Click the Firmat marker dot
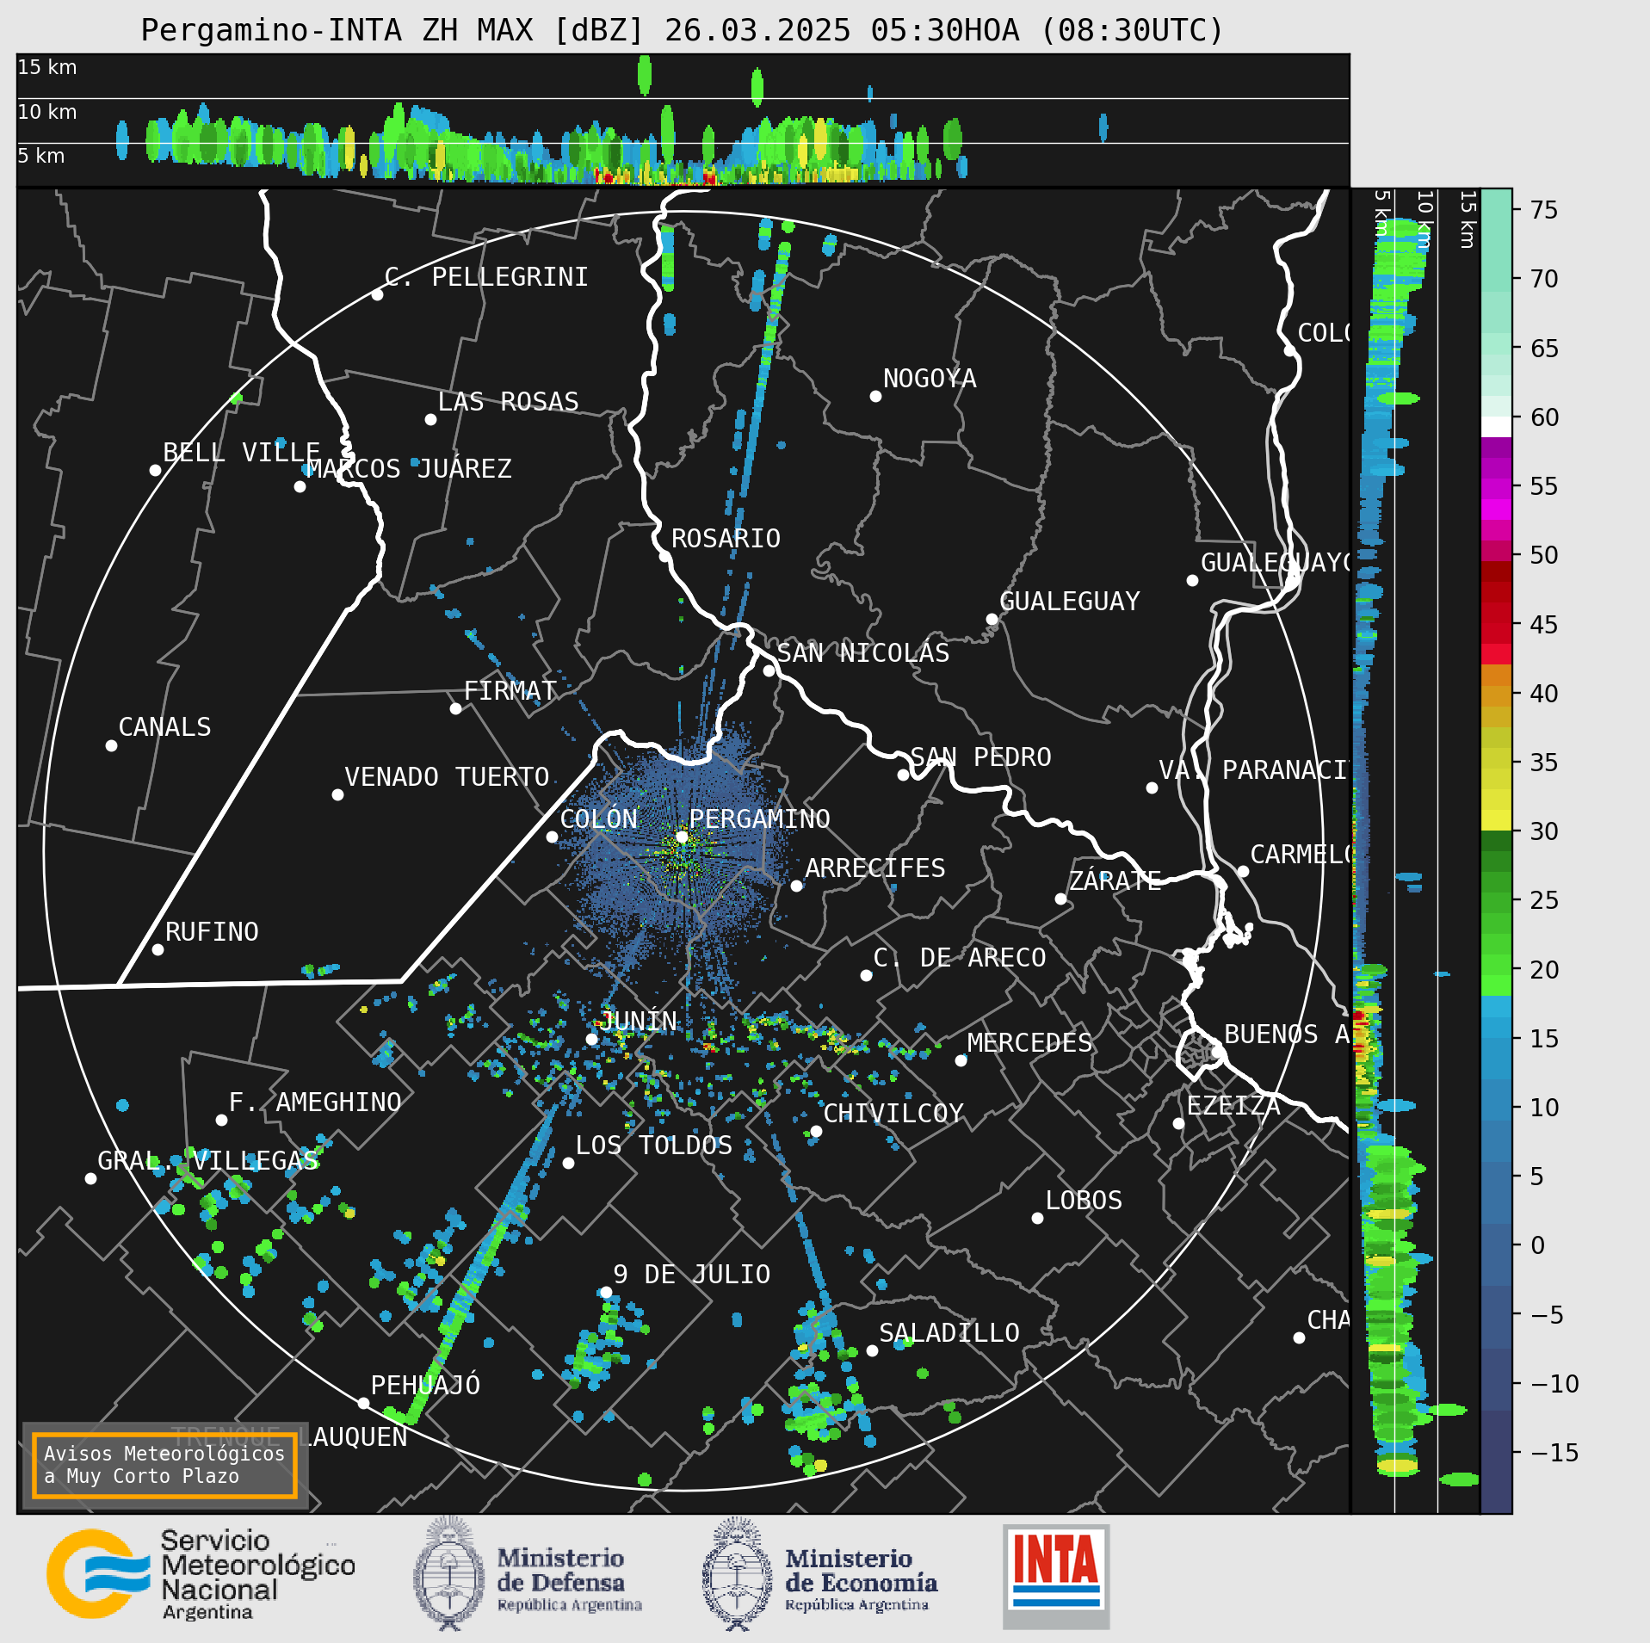 [455, 708]
